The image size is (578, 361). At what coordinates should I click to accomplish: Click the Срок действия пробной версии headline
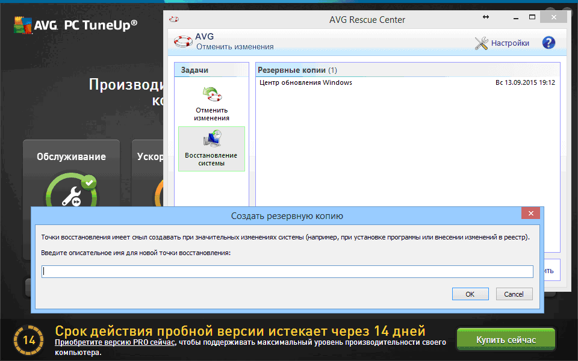pos(240,331)
